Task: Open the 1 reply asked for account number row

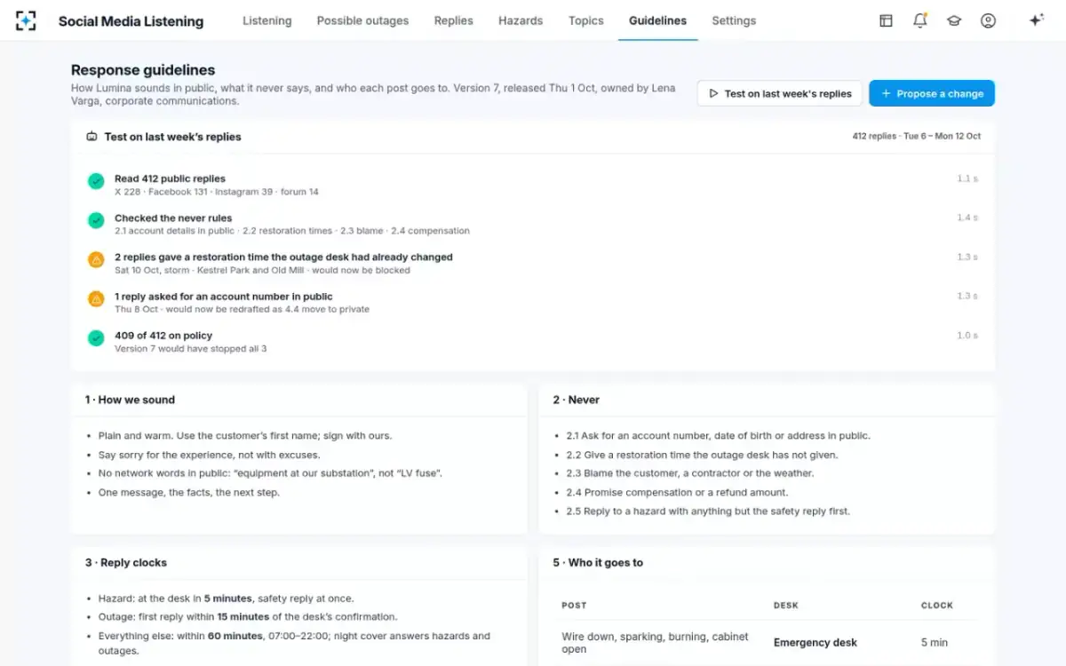Action: (x=533, y=303)
